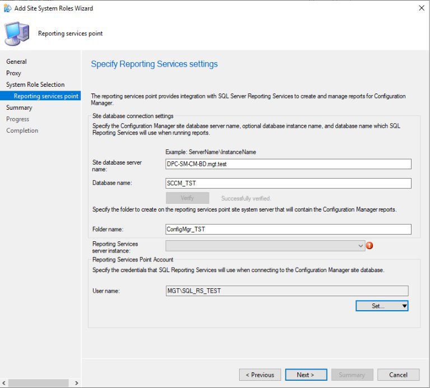Click the disabled Summary button at bottom
The height and width of the screenshot is (388, 430).
click(x=352, y=375)
